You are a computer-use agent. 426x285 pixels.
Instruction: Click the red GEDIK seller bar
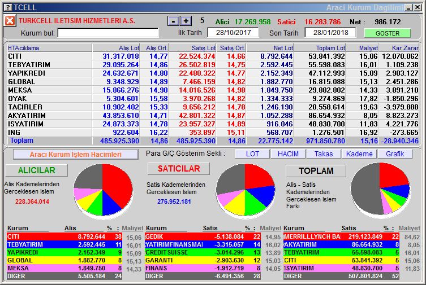203,236
